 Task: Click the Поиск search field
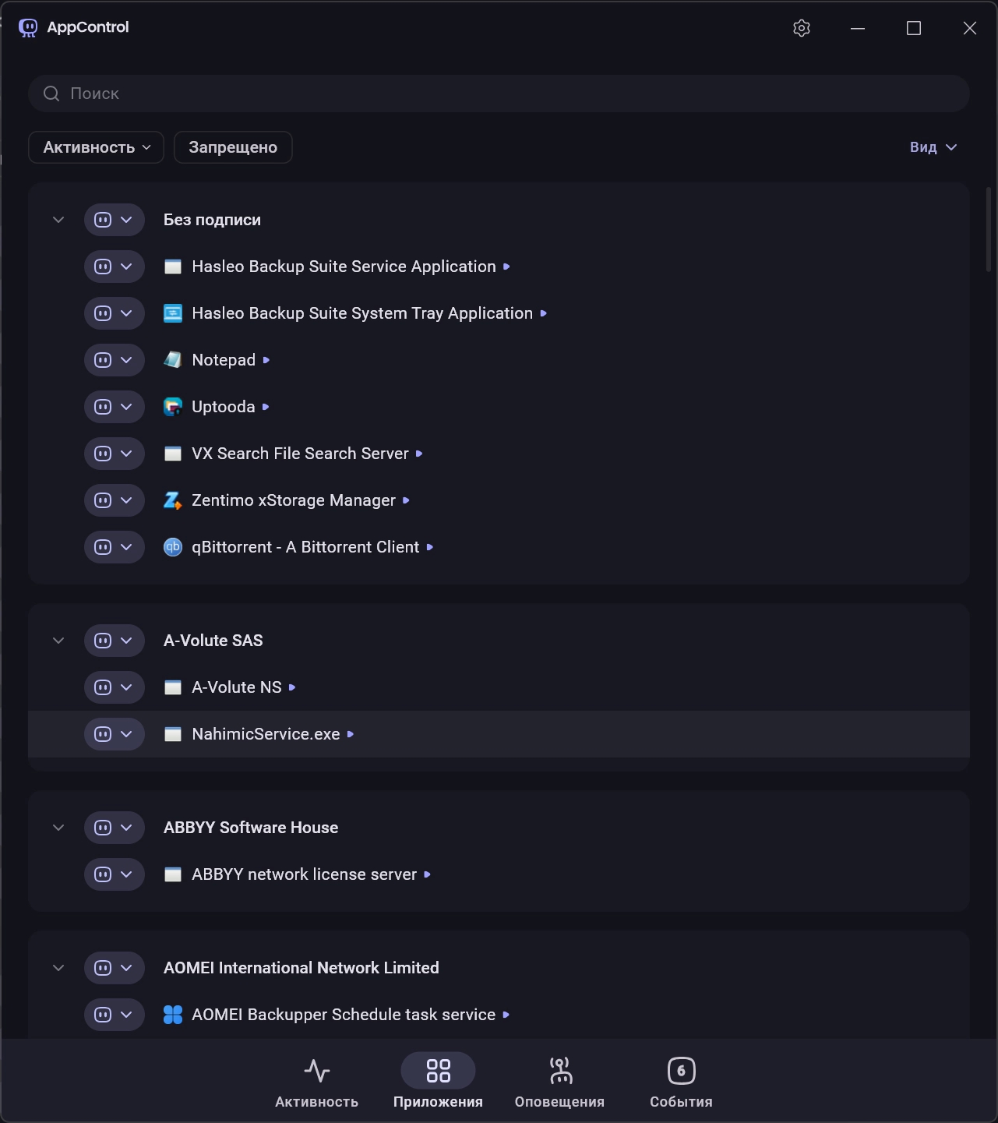pyautogui.click(x=499, y=94)
